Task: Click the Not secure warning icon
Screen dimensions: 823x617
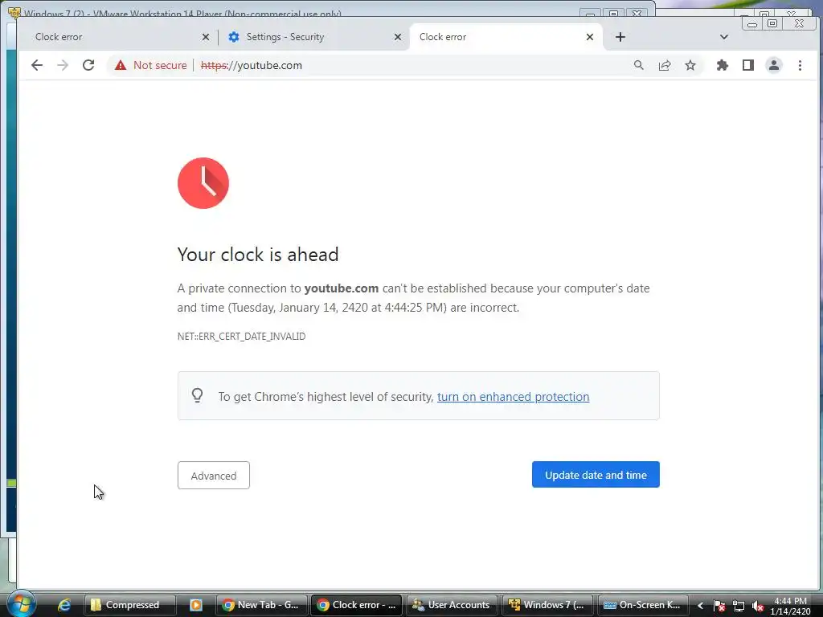Action: [x=121, y=65]
